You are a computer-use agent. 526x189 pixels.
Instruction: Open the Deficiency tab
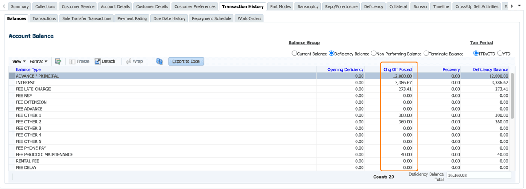pos(374,6)
